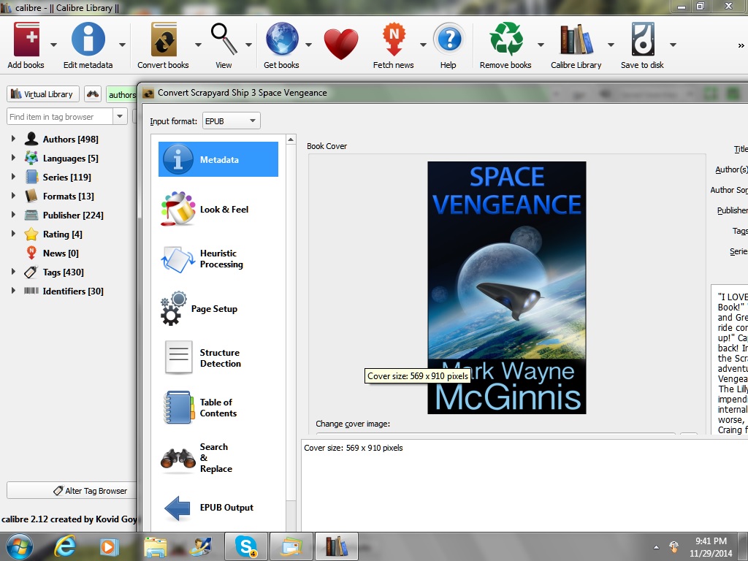Launch Internet Explorer from taskbar

point(65,546)
